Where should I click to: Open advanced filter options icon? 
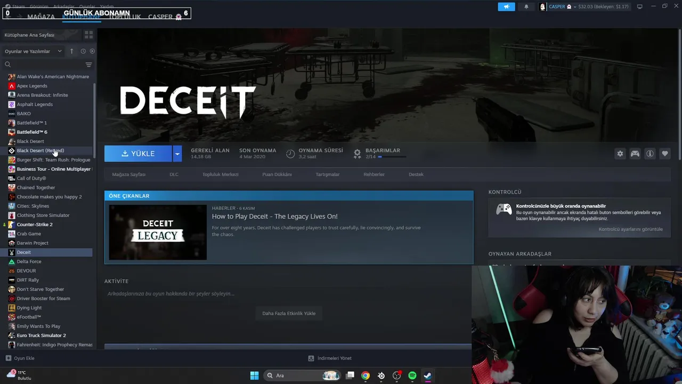pyautogui.click(x=88, y=65)
